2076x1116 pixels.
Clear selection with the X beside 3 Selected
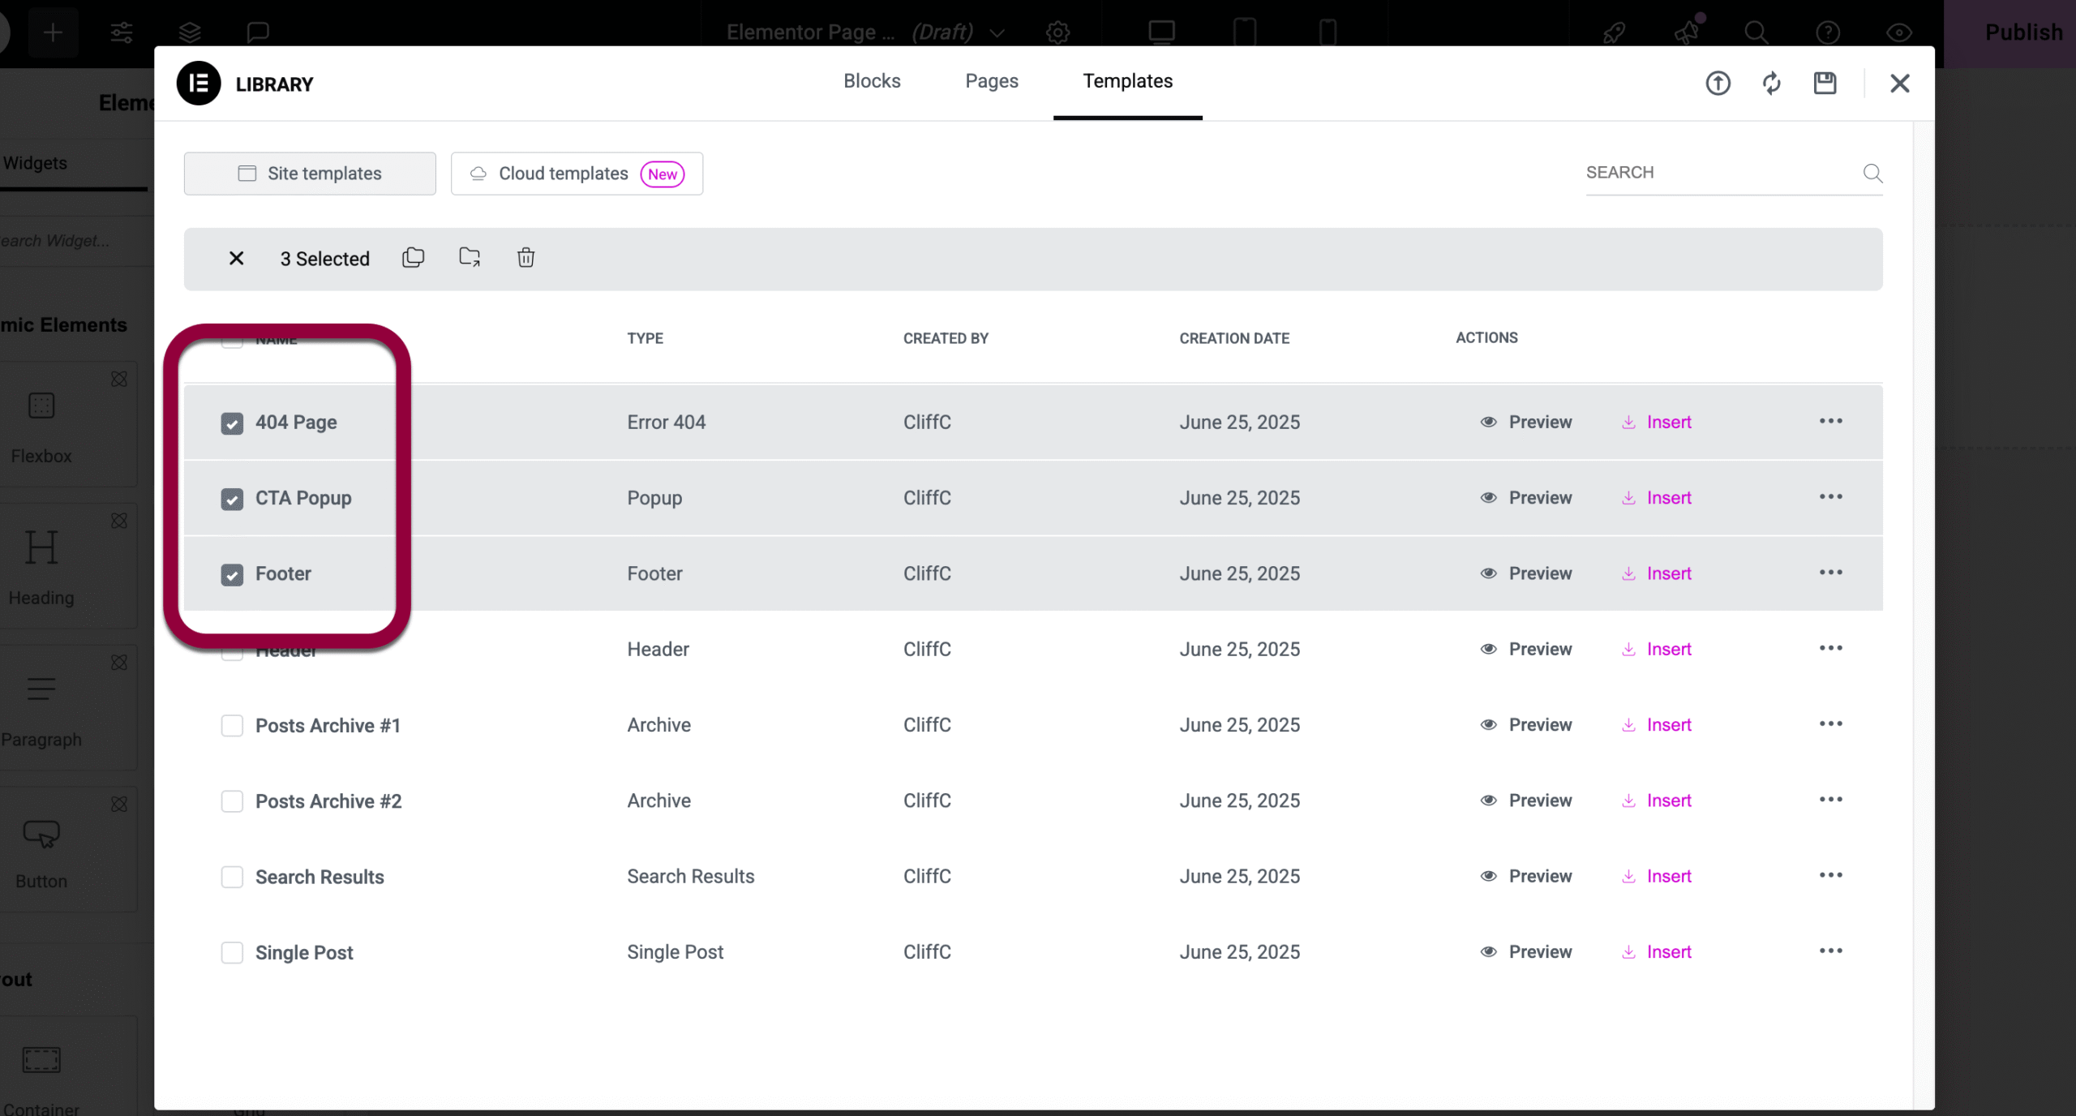pos(236,259)
